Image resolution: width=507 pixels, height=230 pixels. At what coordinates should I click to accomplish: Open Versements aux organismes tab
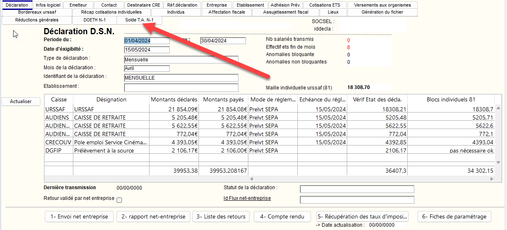pos(382,5)
